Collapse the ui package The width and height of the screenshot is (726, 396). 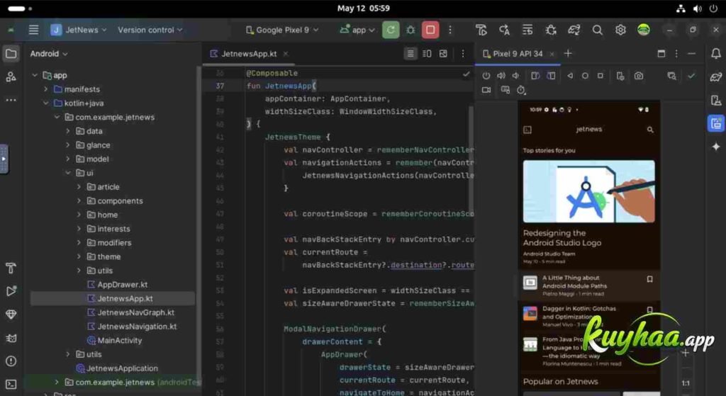coord(67,173)
